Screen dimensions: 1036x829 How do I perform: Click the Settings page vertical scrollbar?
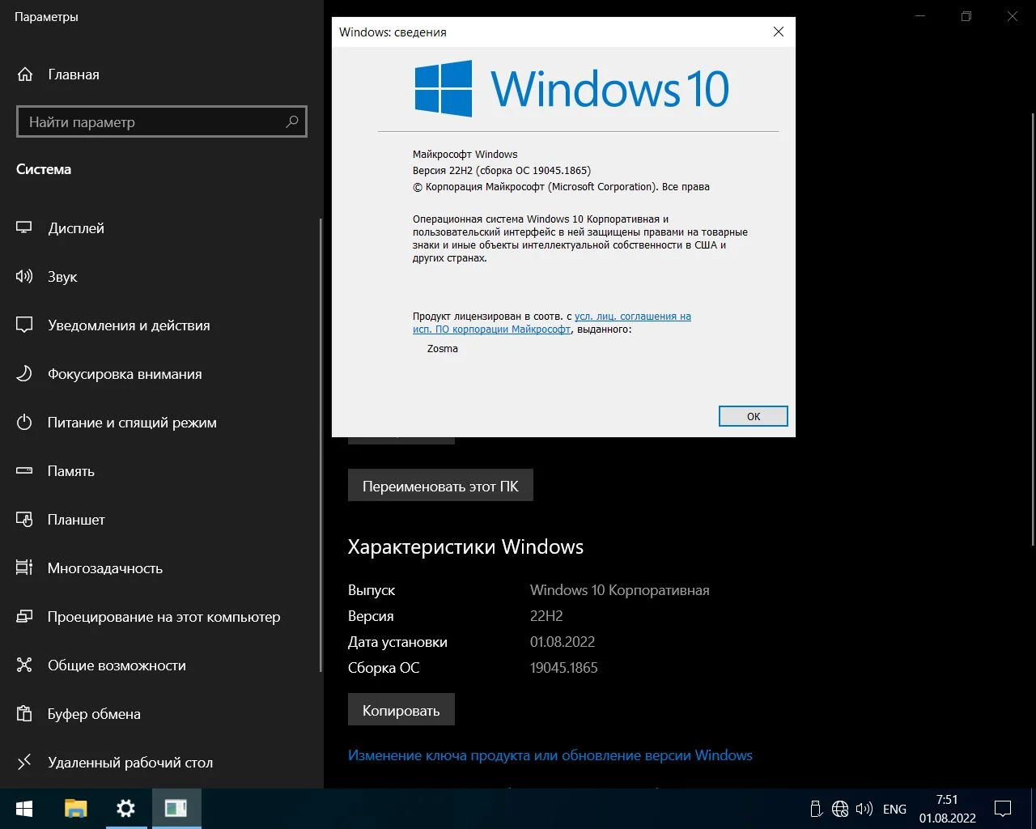pos(1032,329)
